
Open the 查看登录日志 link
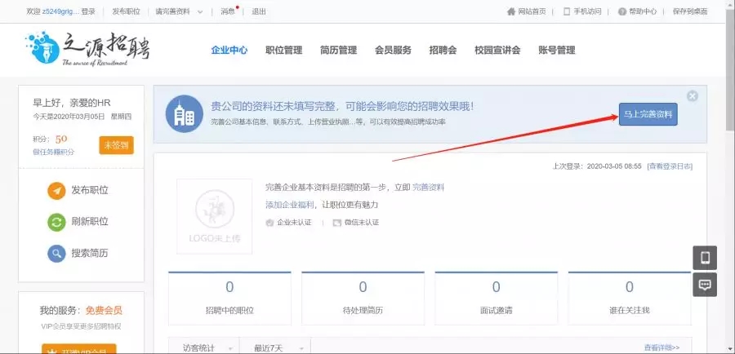point(670,166)
